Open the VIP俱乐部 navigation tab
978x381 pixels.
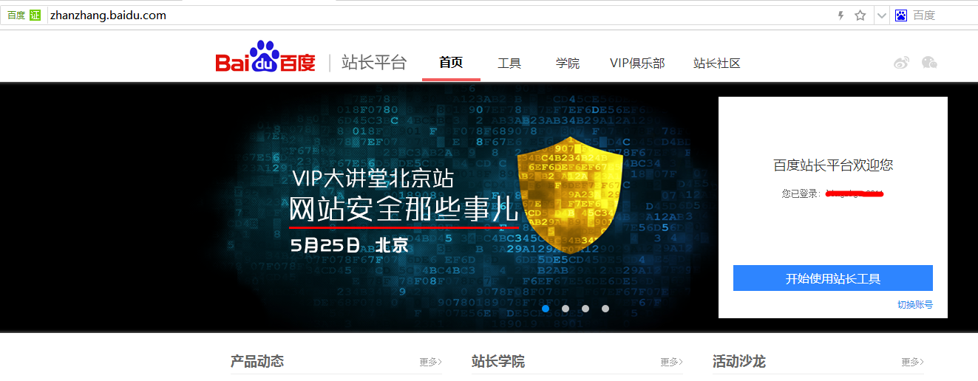coord(637,63)
